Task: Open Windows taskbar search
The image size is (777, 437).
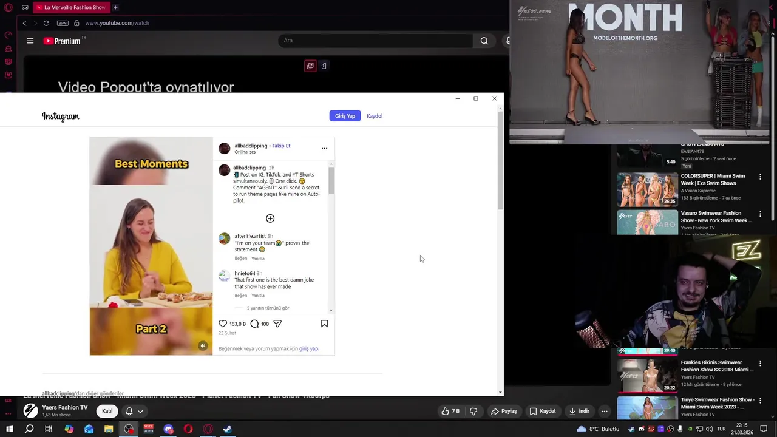Action: [x=29, y=429]
